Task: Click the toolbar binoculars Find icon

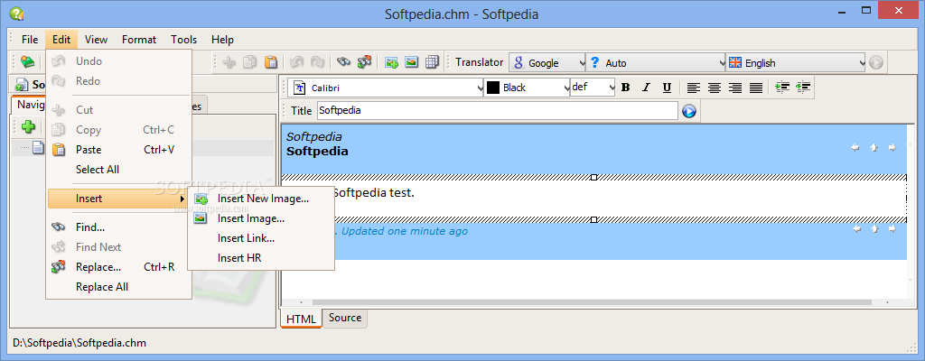Action: [x=344, y=62]
